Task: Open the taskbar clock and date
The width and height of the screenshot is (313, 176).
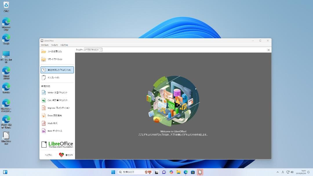Action: pos(301,172)
